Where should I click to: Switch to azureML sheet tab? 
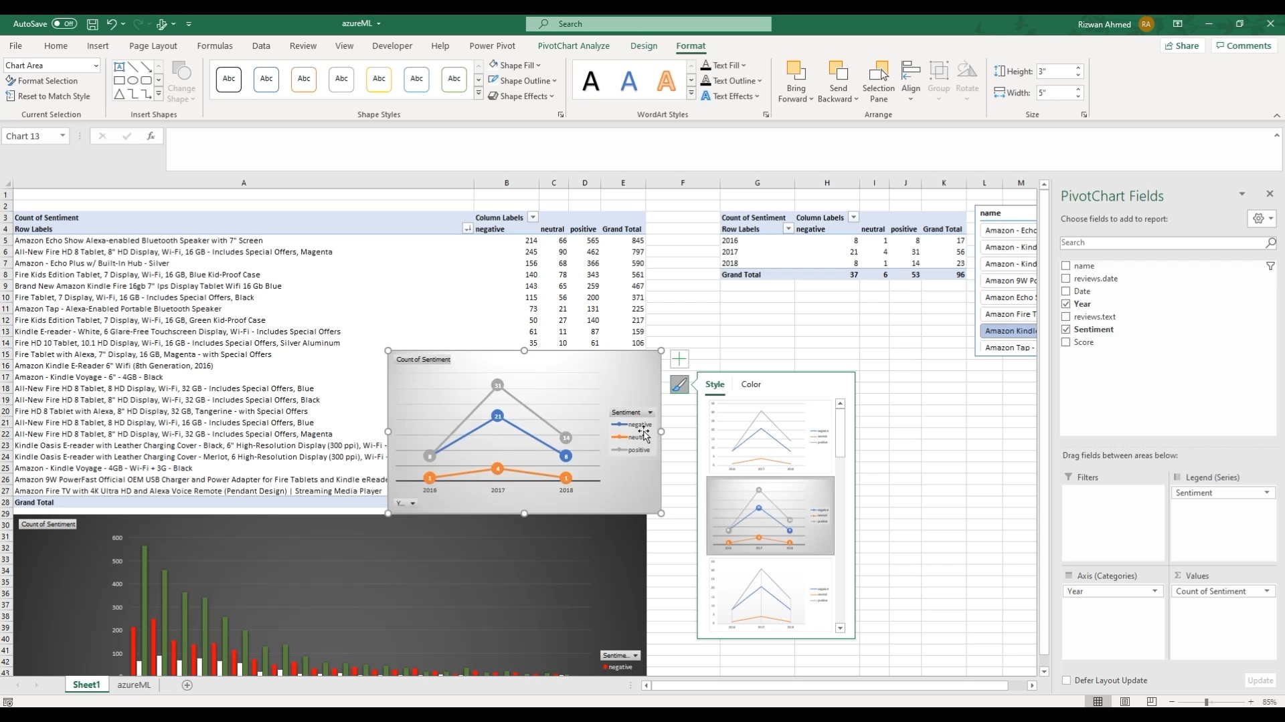point(134,685)
